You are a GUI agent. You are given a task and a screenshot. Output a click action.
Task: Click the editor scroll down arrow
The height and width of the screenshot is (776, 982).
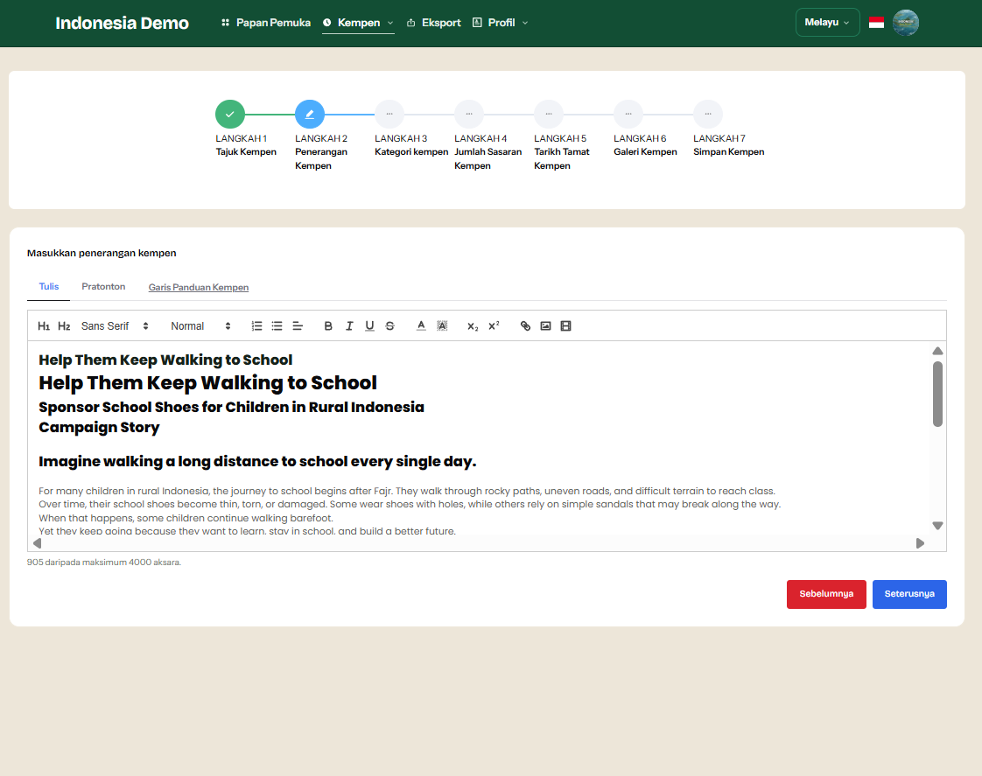tap(937, 526)
